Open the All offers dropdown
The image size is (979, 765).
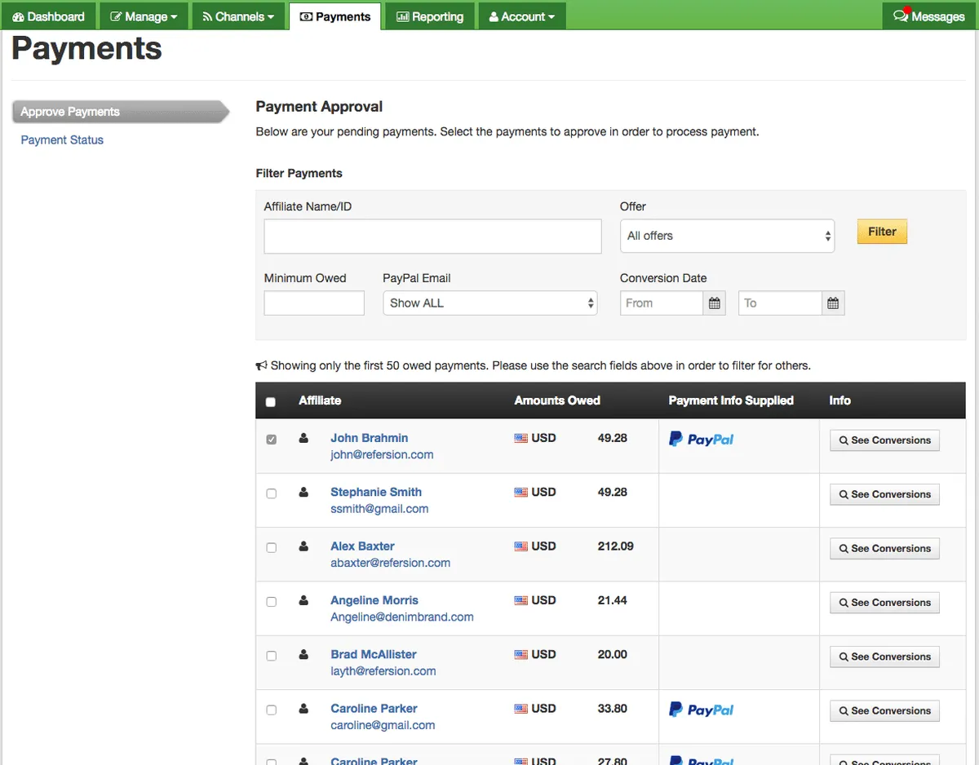(727, 236)
